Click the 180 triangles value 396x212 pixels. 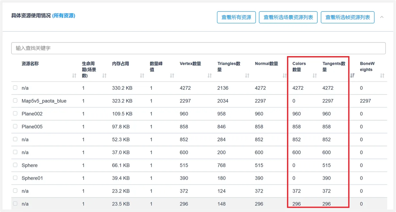tap(221, 178)
